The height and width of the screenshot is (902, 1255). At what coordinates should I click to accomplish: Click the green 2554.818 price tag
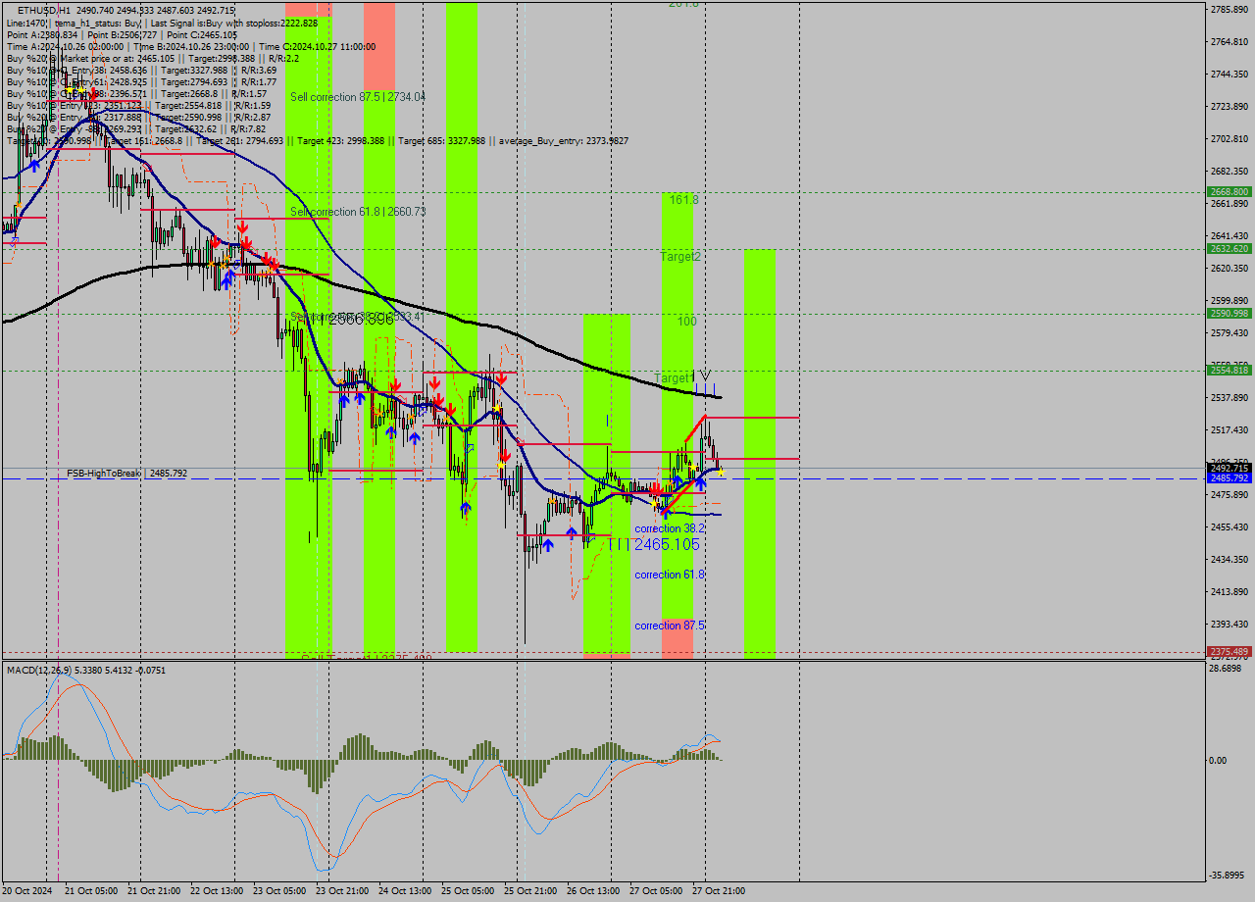point(1230,371)
